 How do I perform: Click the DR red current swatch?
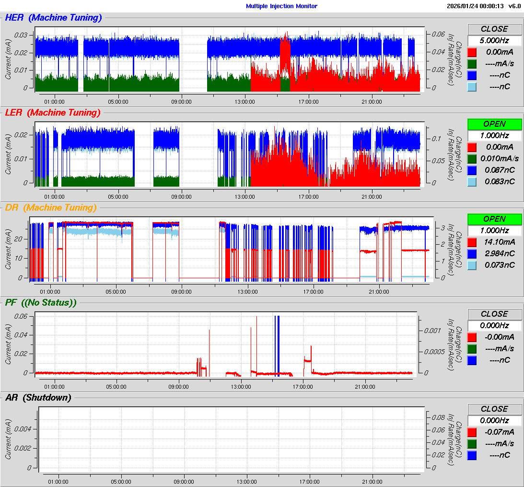(472, 242)
